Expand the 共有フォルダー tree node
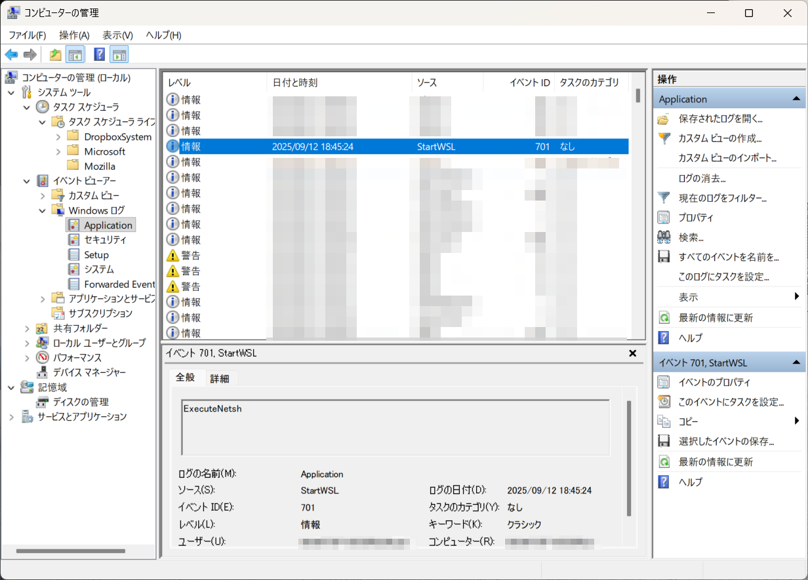 [x=27, y=328]
